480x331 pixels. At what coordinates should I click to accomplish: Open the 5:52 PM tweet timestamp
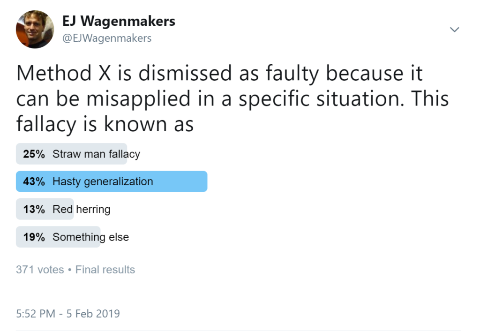click(x=36, y=314)
